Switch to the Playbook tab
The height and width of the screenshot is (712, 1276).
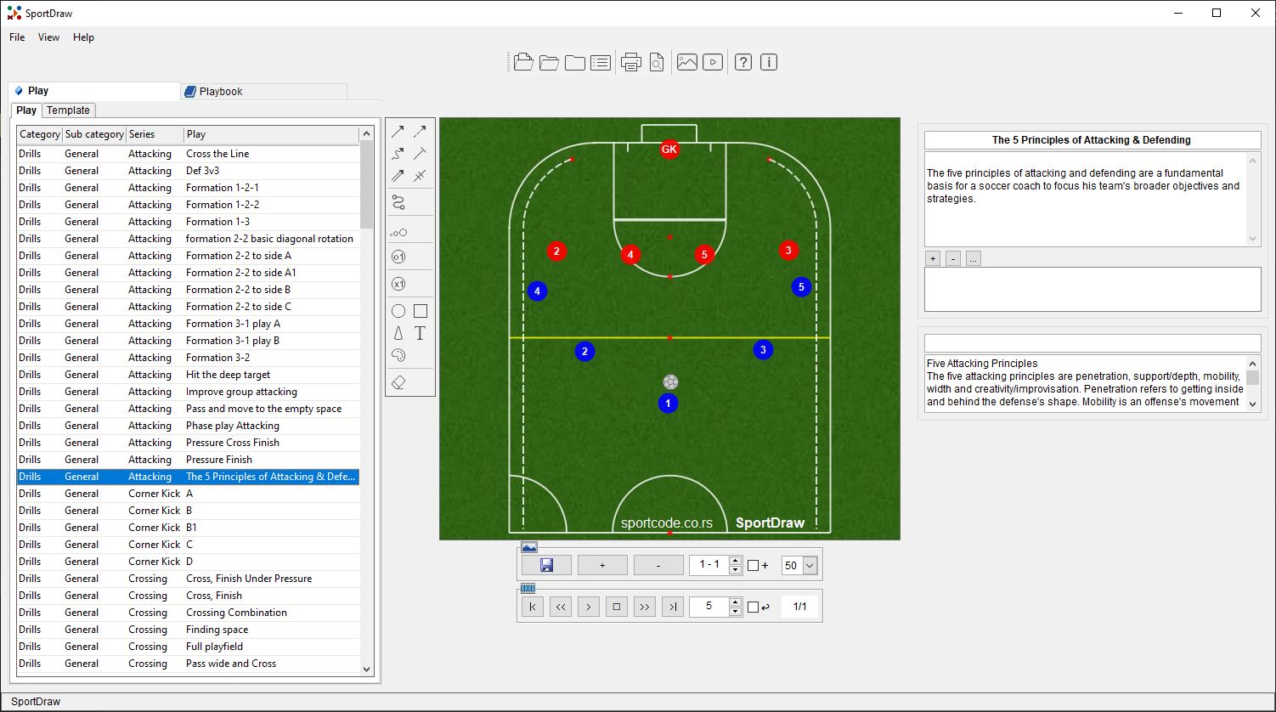[x=264, y=92]
